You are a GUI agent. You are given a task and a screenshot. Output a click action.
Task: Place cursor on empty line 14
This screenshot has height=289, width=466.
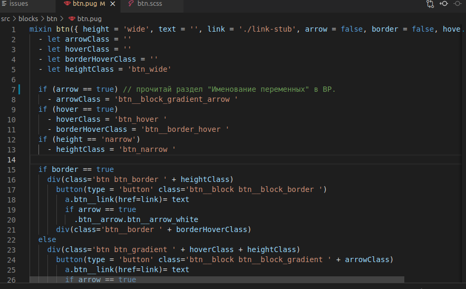click(246, 160)
